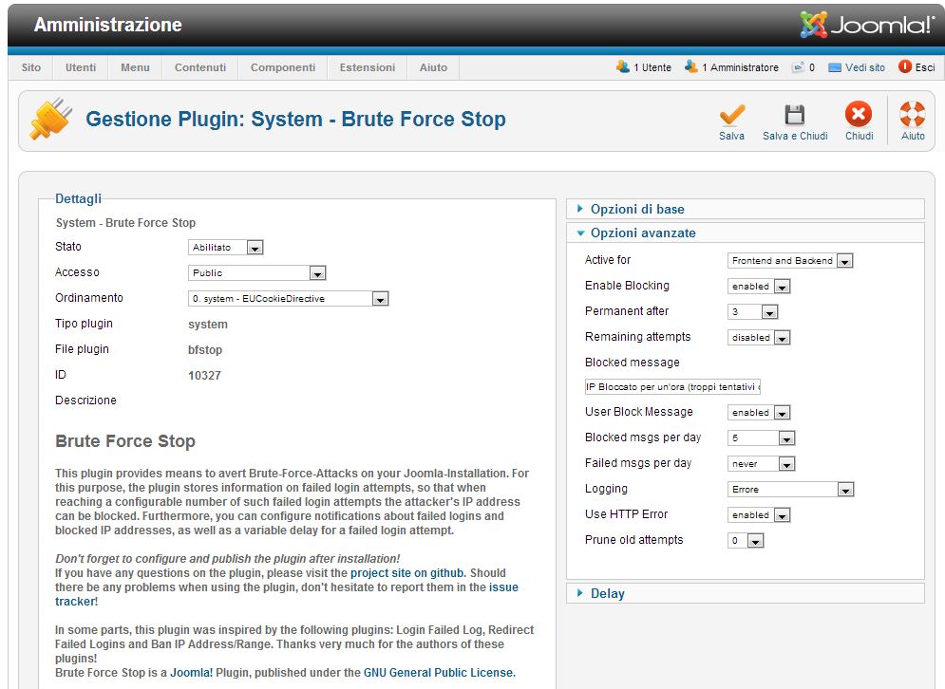Click the Blocked message text field
Screen dimensions: 945x689
pos(672,386)
